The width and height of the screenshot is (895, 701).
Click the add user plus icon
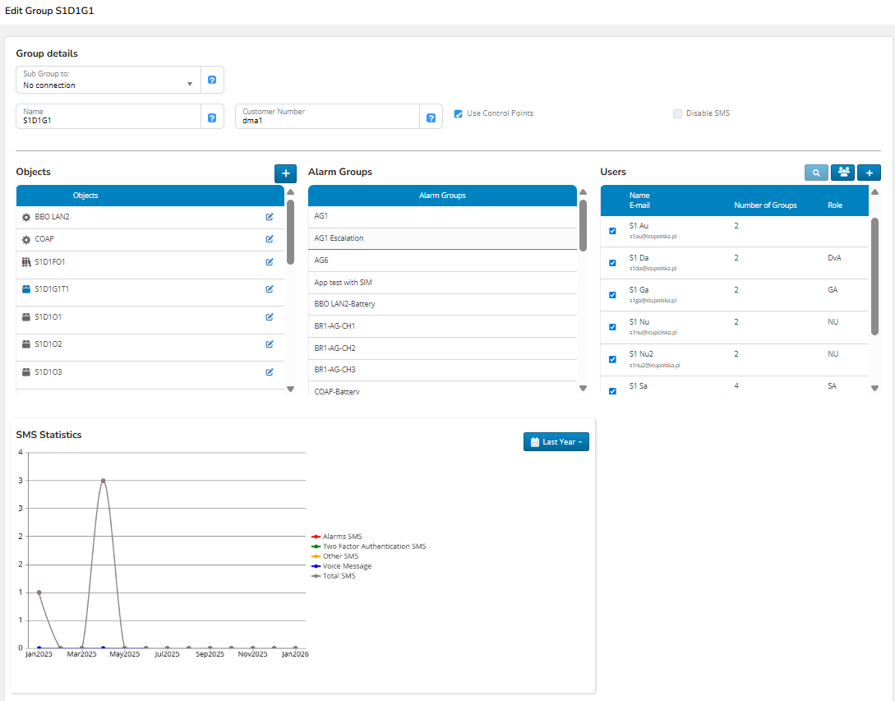(869, 173)
